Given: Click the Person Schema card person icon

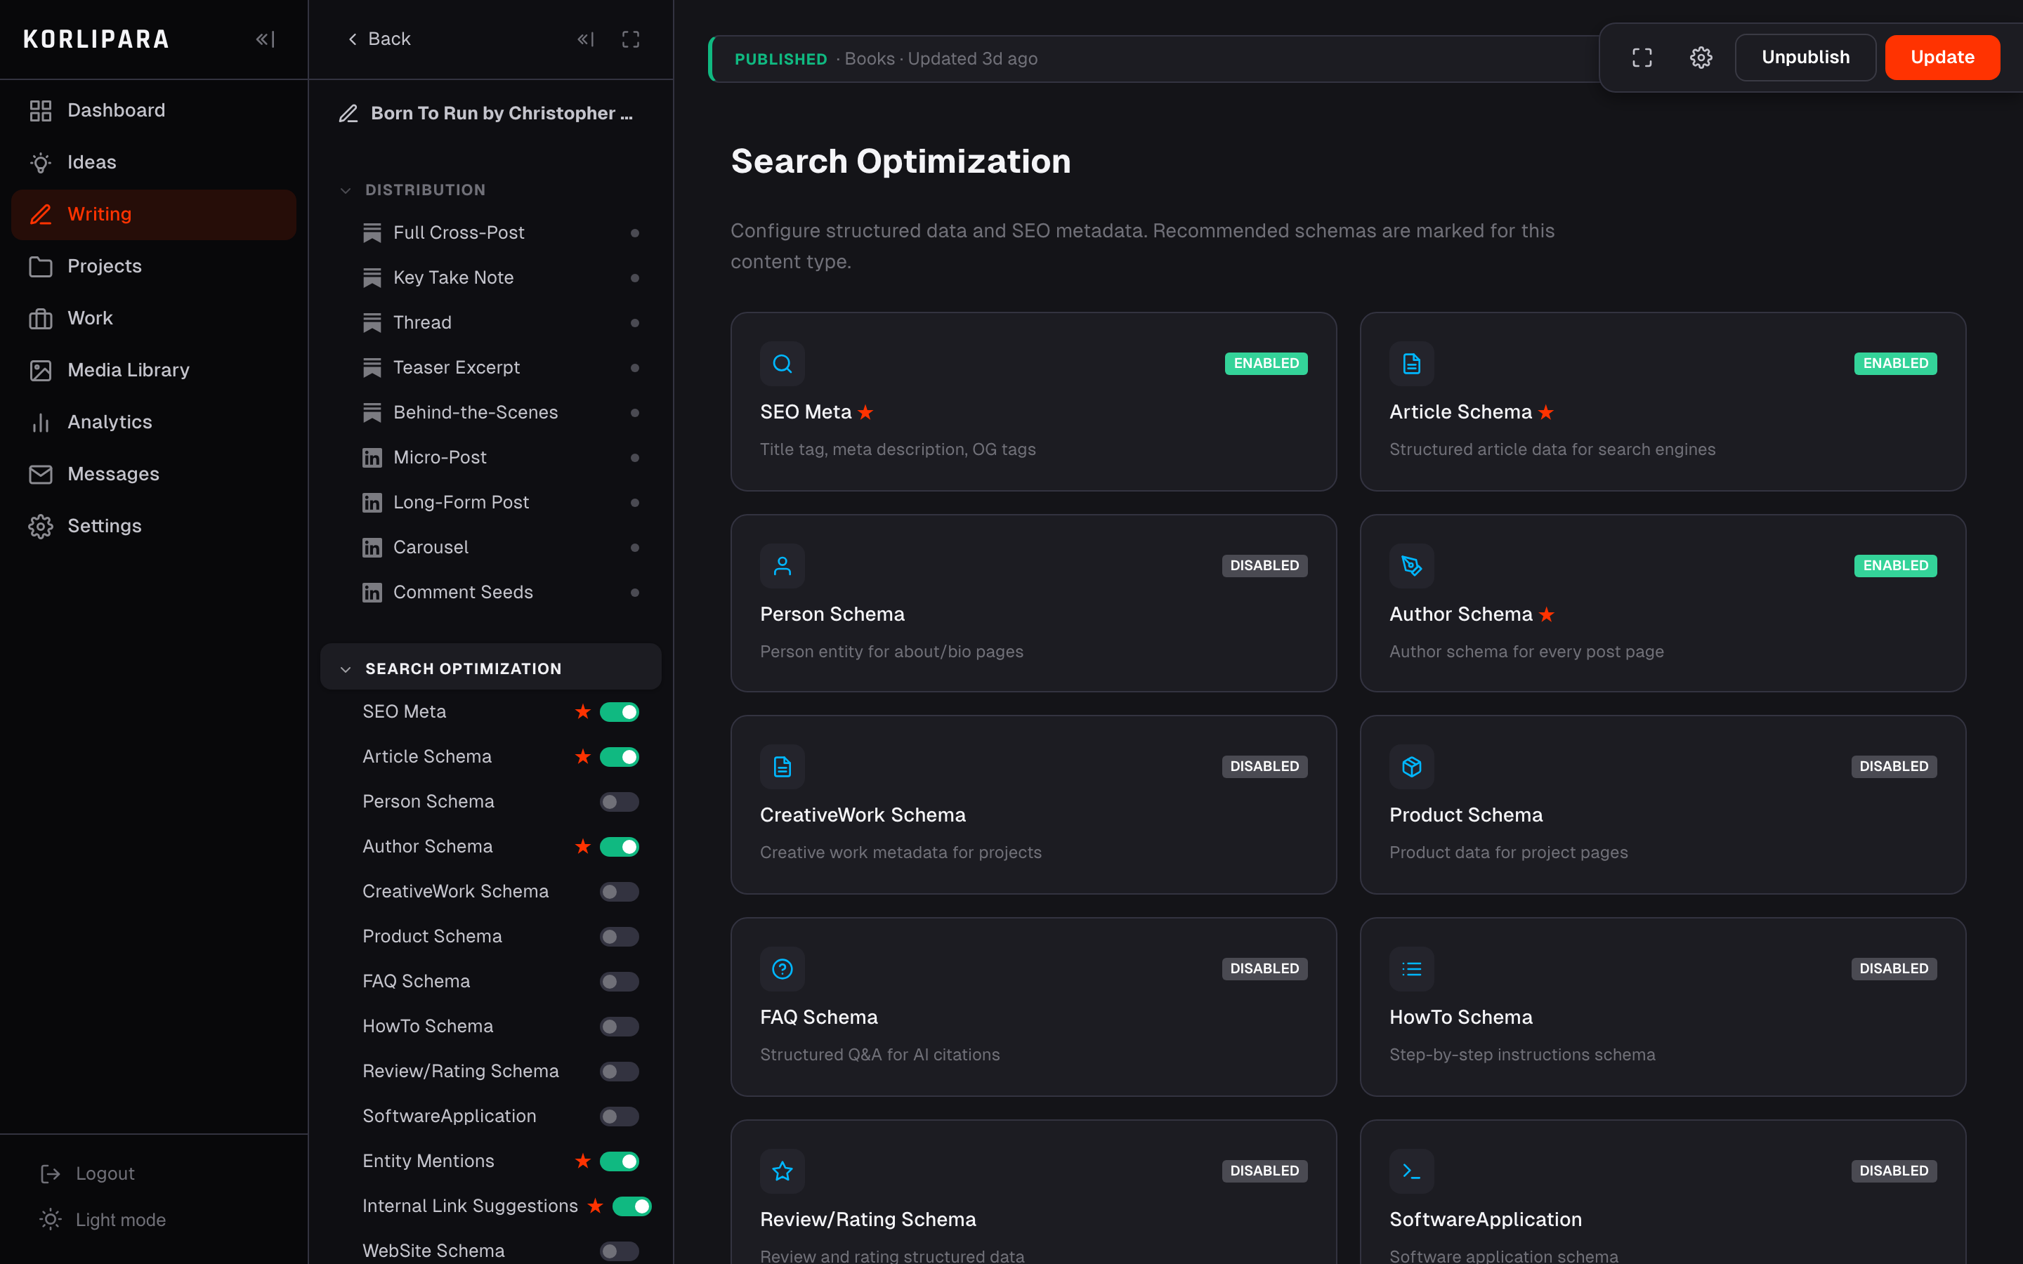Looking at the screenshot, I should 783,566.
